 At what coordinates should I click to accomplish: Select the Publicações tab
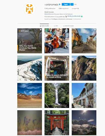coord(44,26)
